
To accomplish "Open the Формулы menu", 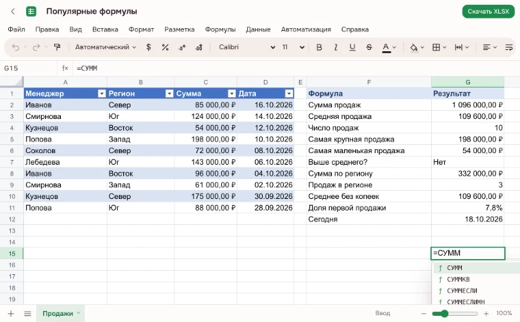I will coord(220,29).
